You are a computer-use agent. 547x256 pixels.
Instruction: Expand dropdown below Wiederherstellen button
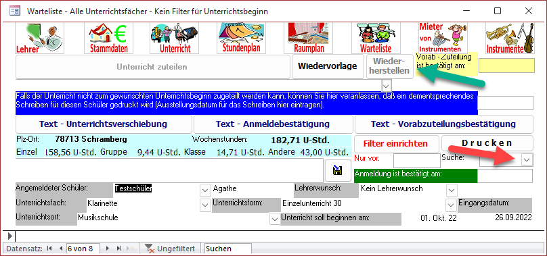386,85
